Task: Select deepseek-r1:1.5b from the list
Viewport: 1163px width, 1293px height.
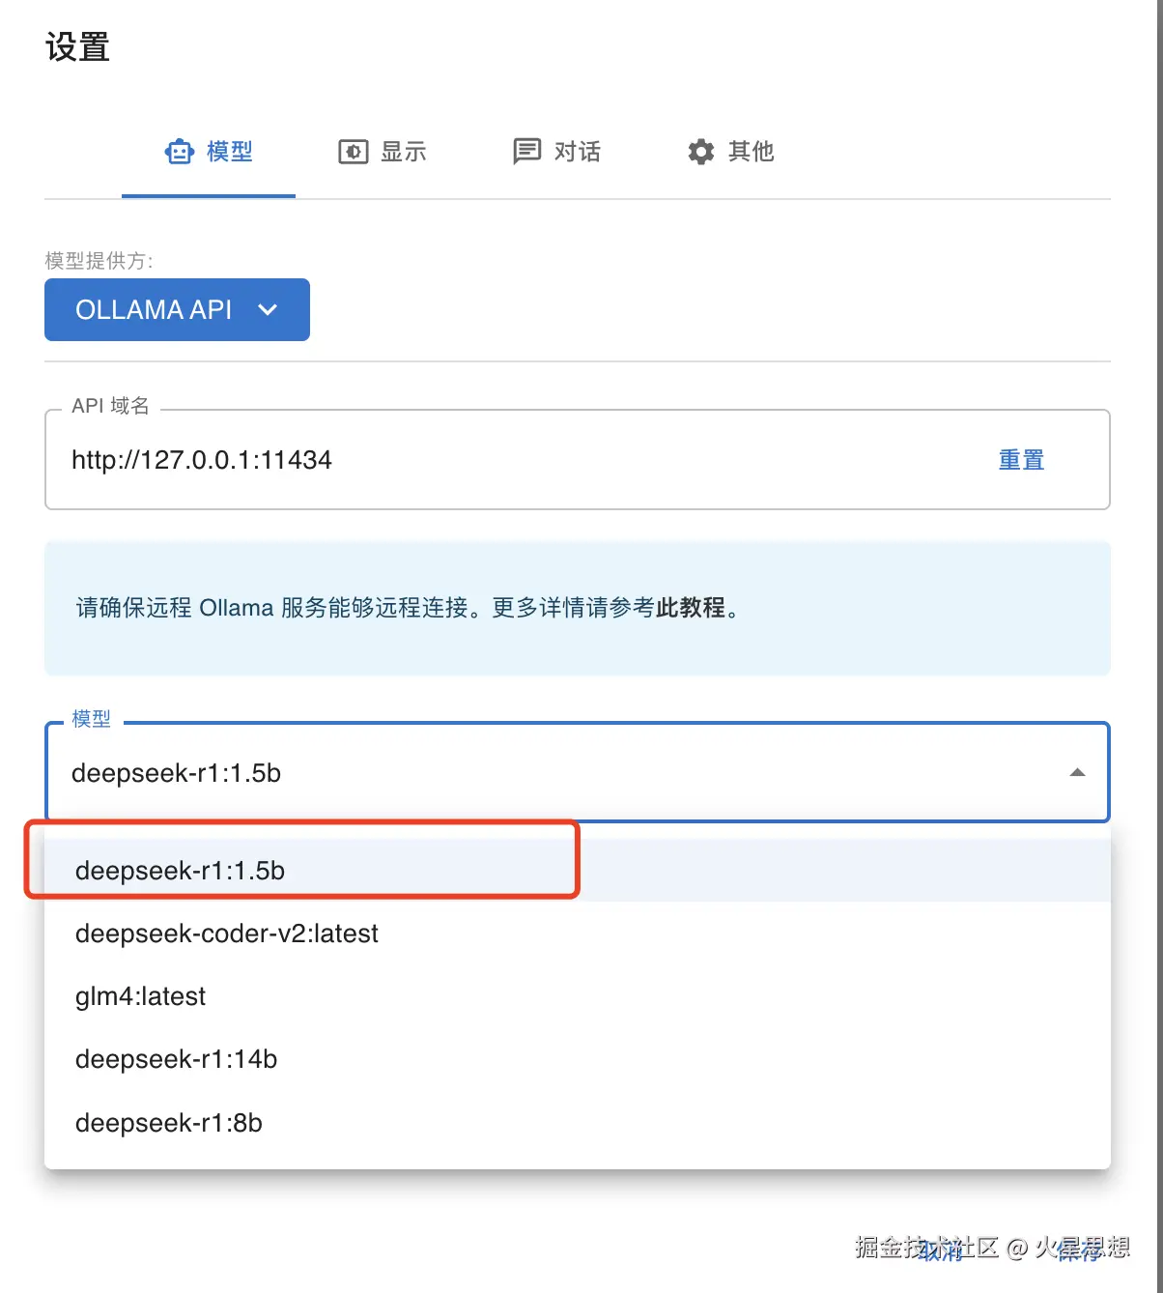Action: click(578, 871)
